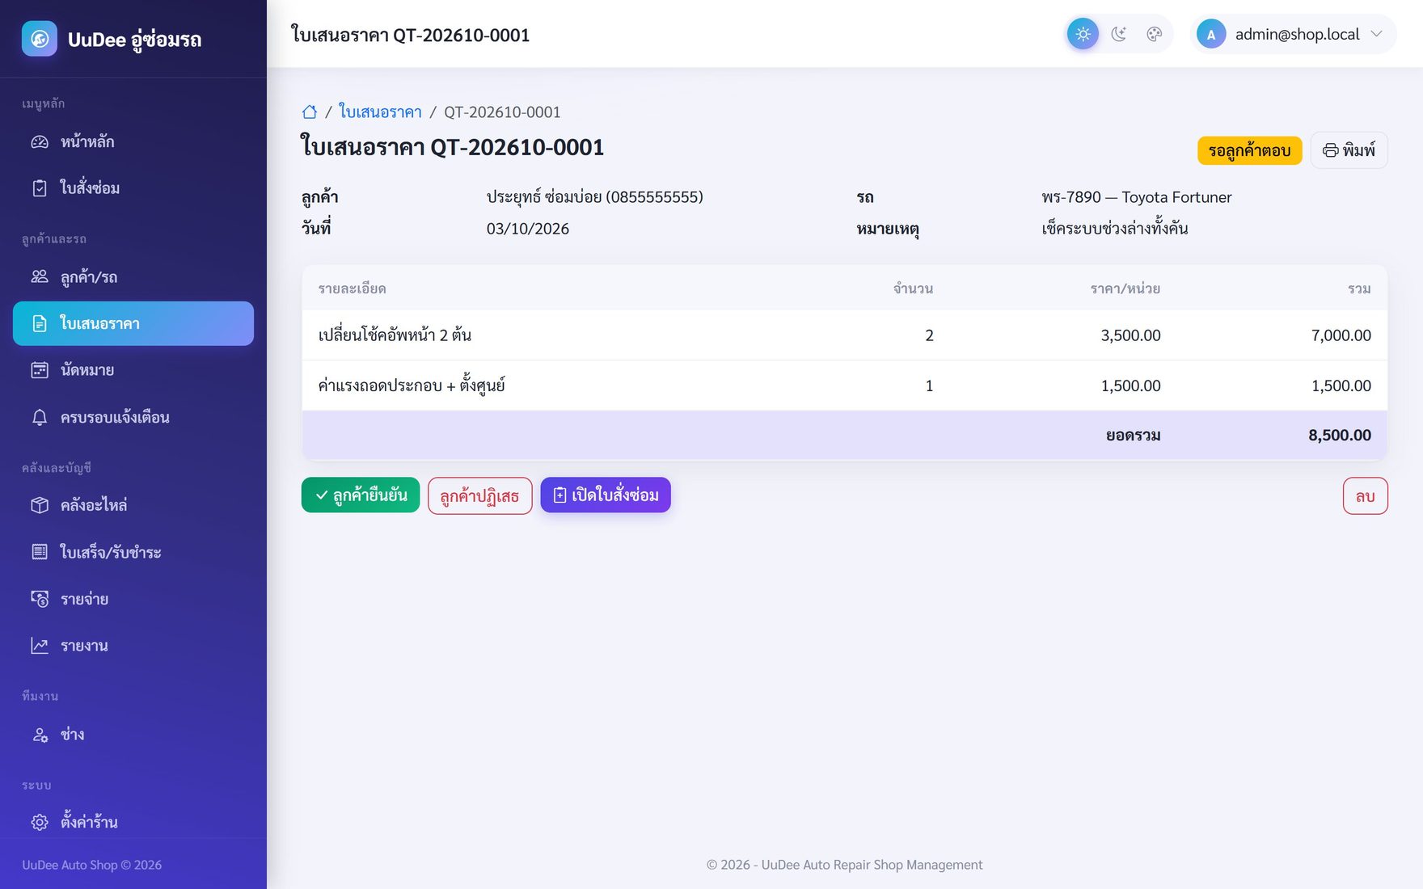
Task: Click the ตั้งค่าร้าน gear icon
Action: 40,822
